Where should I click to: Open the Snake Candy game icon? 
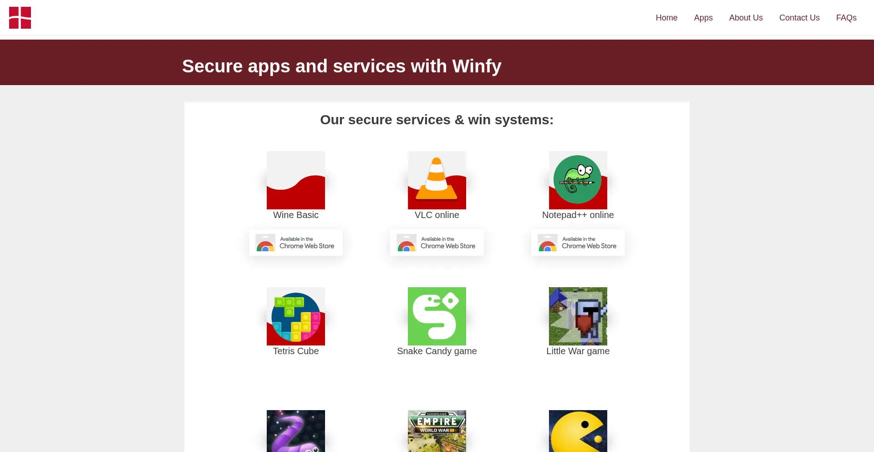437,316
